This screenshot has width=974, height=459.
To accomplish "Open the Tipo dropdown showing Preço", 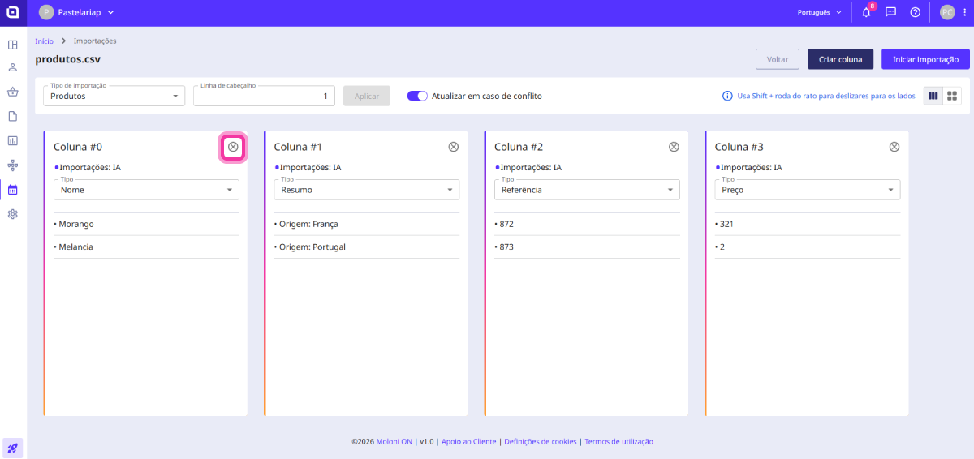I will click(808, 190).
